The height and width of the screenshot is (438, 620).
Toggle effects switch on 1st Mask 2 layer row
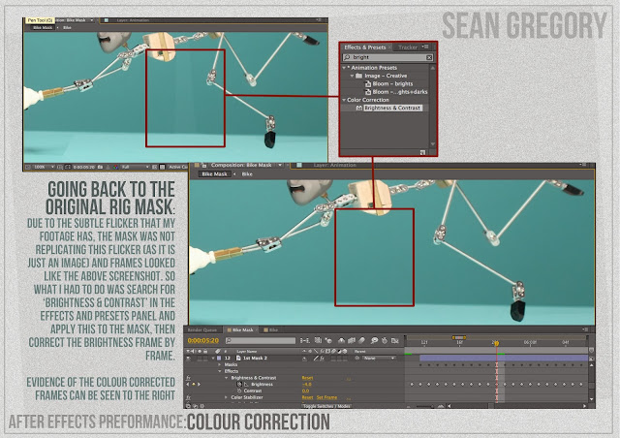click(323, 359)
